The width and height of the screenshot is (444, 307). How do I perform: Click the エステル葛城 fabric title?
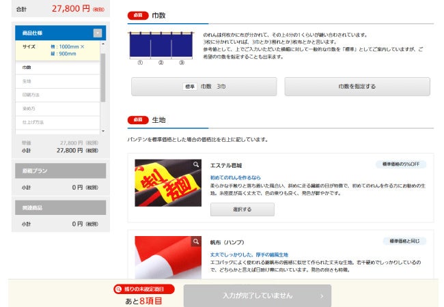tap(226, 166)
